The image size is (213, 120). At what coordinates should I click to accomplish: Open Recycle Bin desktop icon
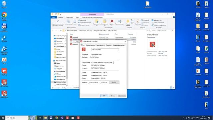pos(4,5)
